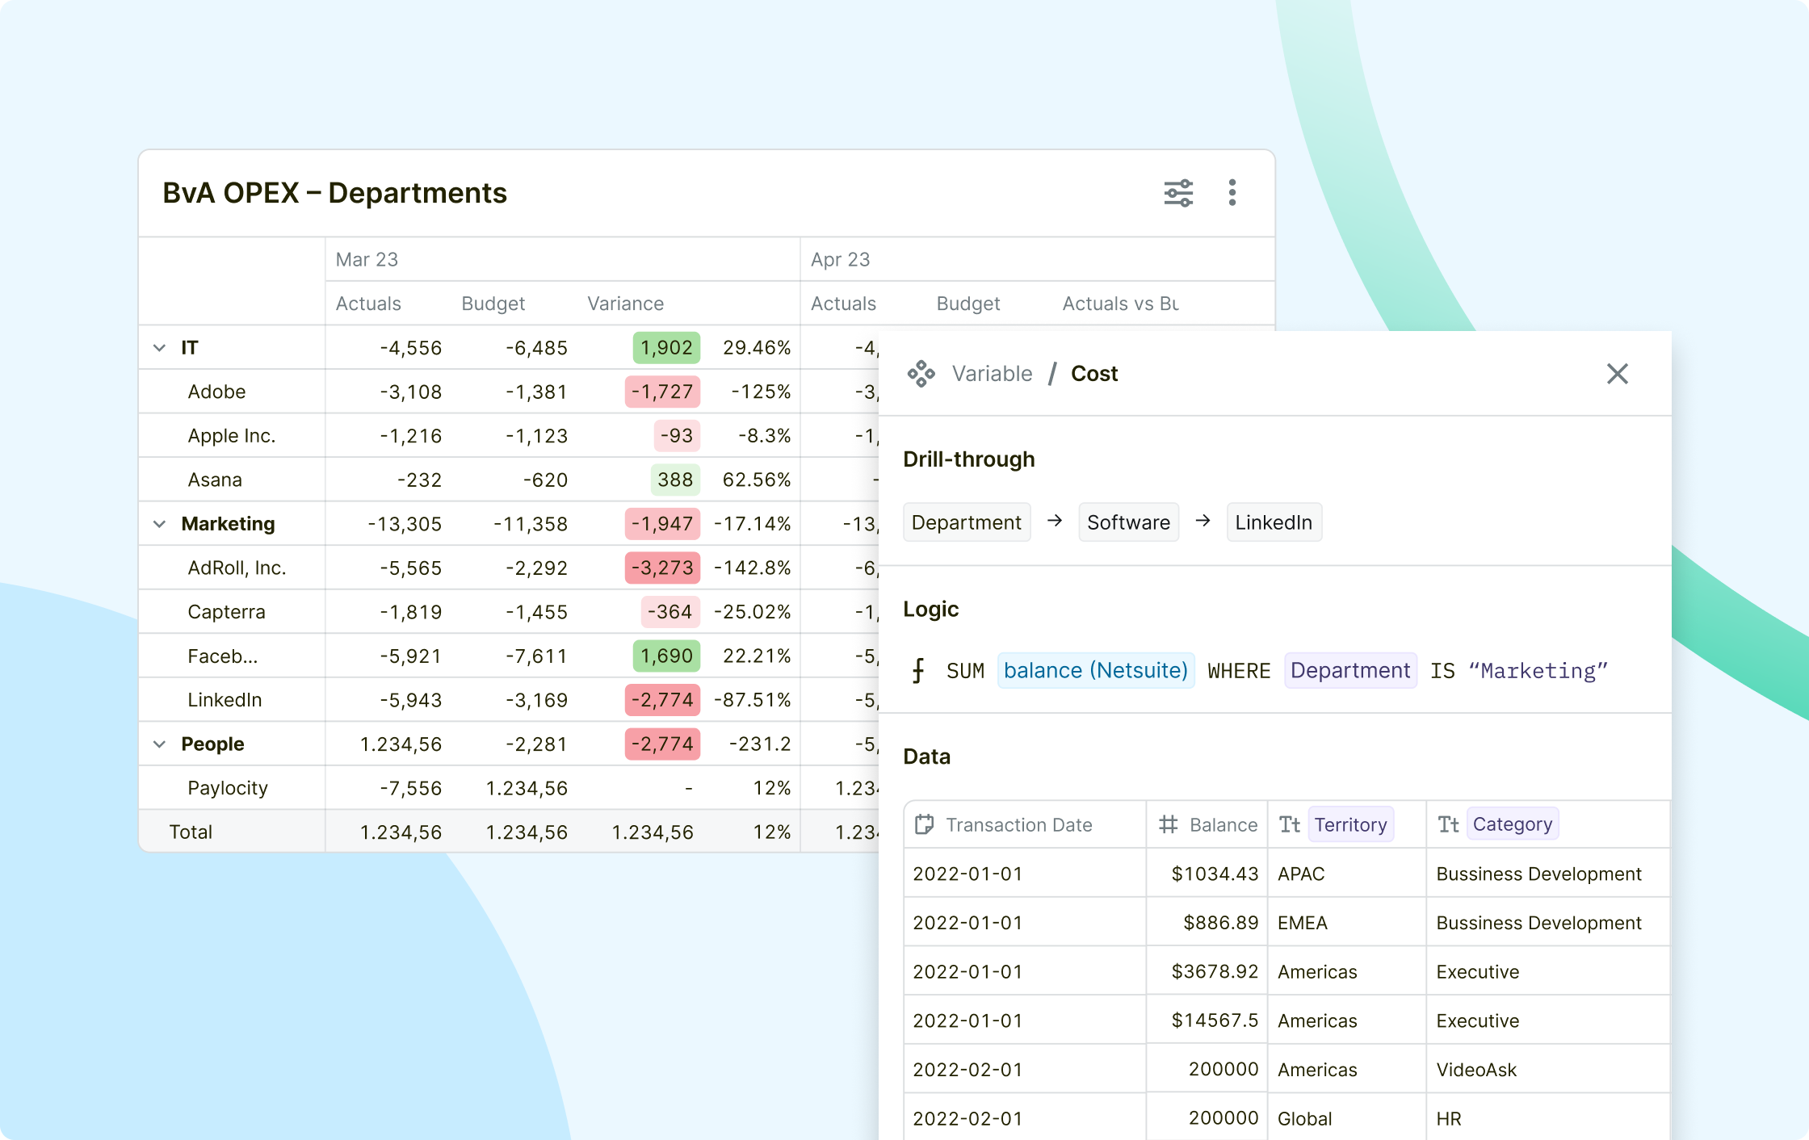Select the Adobe row label
The width and height of the screenshot is (1809, 1140).
coord(216,392)
